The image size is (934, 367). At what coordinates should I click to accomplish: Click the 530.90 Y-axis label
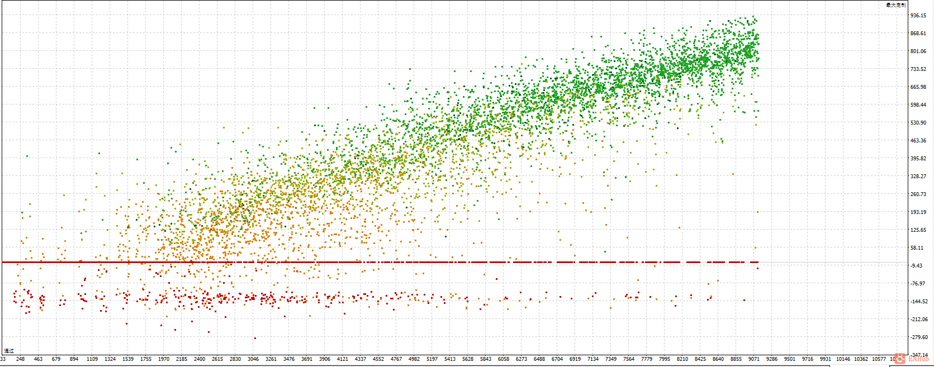pyautogui.click(x=918, y=123)
